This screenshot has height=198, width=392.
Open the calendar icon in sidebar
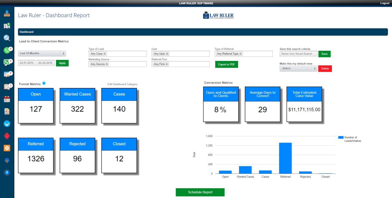pyautogui.click(x=7, y=99)
